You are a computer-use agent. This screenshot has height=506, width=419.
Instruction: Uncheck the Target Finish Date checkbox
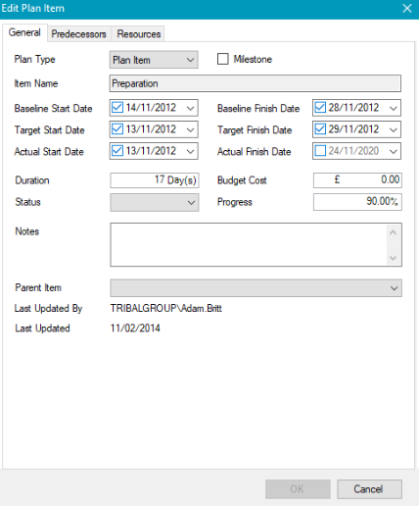click(x=320, y=129)
